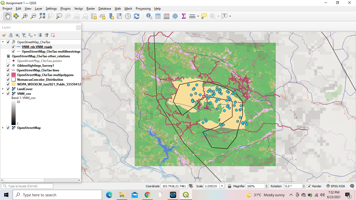The image size is (356, 200).
Task: Open the Processing Toolbox gear icon
Action: click(x=175, y=16)
